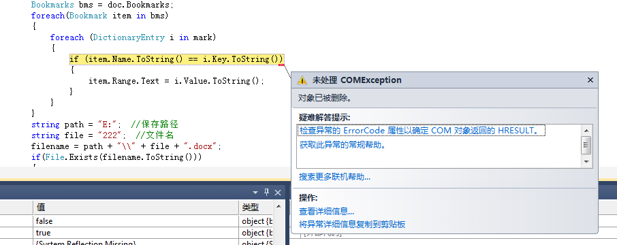Click the red exception marker under the highlighted line
Screen dimensions: 617x245
(x=281, y=65)
